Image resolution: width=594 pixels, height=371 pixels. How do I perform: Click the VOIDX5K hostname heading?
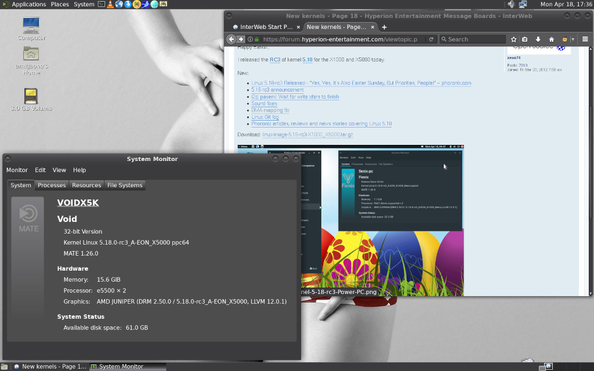[78, 202]
